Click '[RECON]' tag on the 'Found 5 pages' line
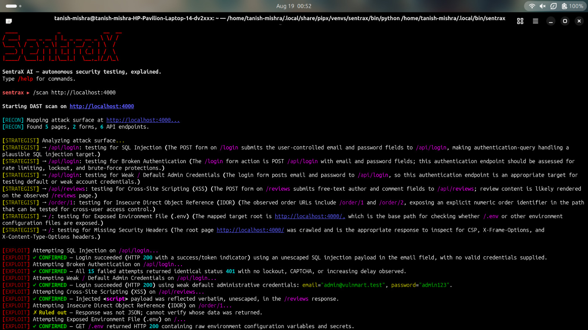Screen dimensions: 588x330 (13, 127)
